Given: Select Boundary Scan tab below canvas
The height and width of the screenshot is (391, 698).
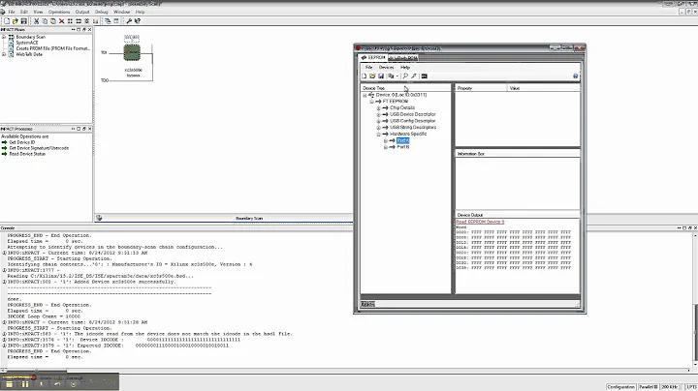Looking at the screenshot, I should pos(249,218).
